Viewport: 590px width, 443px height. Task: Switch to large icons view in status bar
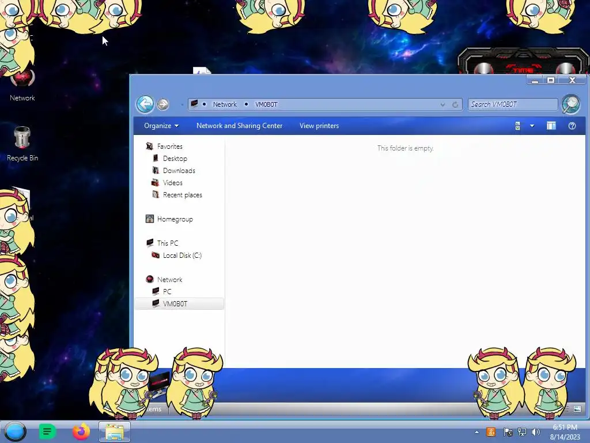tap(577, 409)
